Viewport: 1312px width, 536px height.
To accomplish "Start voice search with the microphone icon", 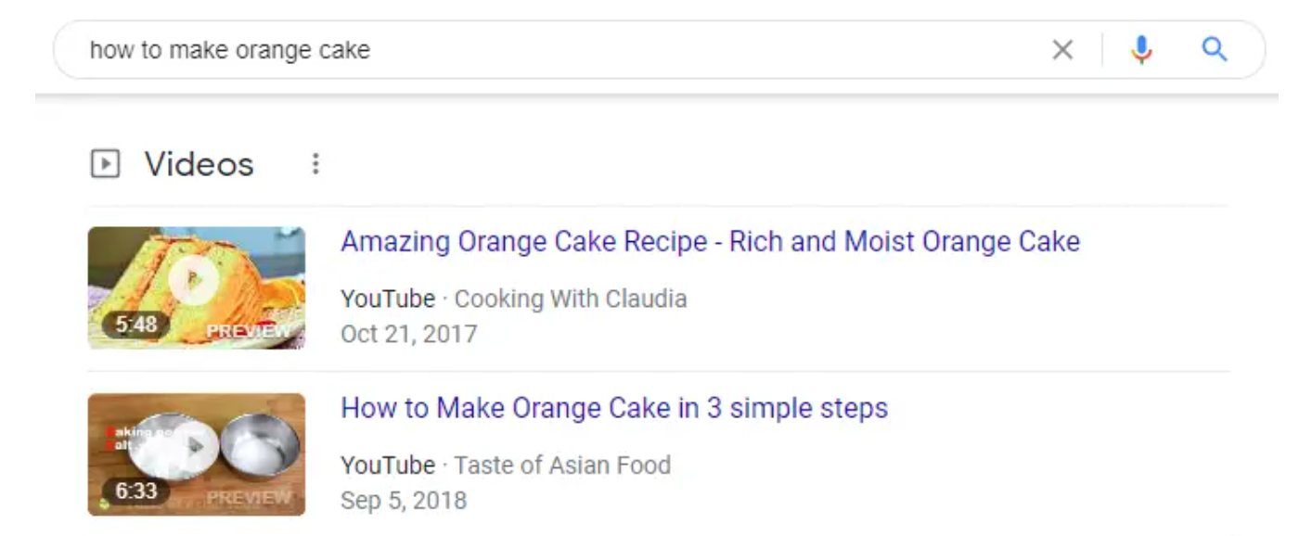I will [x=1141, y=50].
